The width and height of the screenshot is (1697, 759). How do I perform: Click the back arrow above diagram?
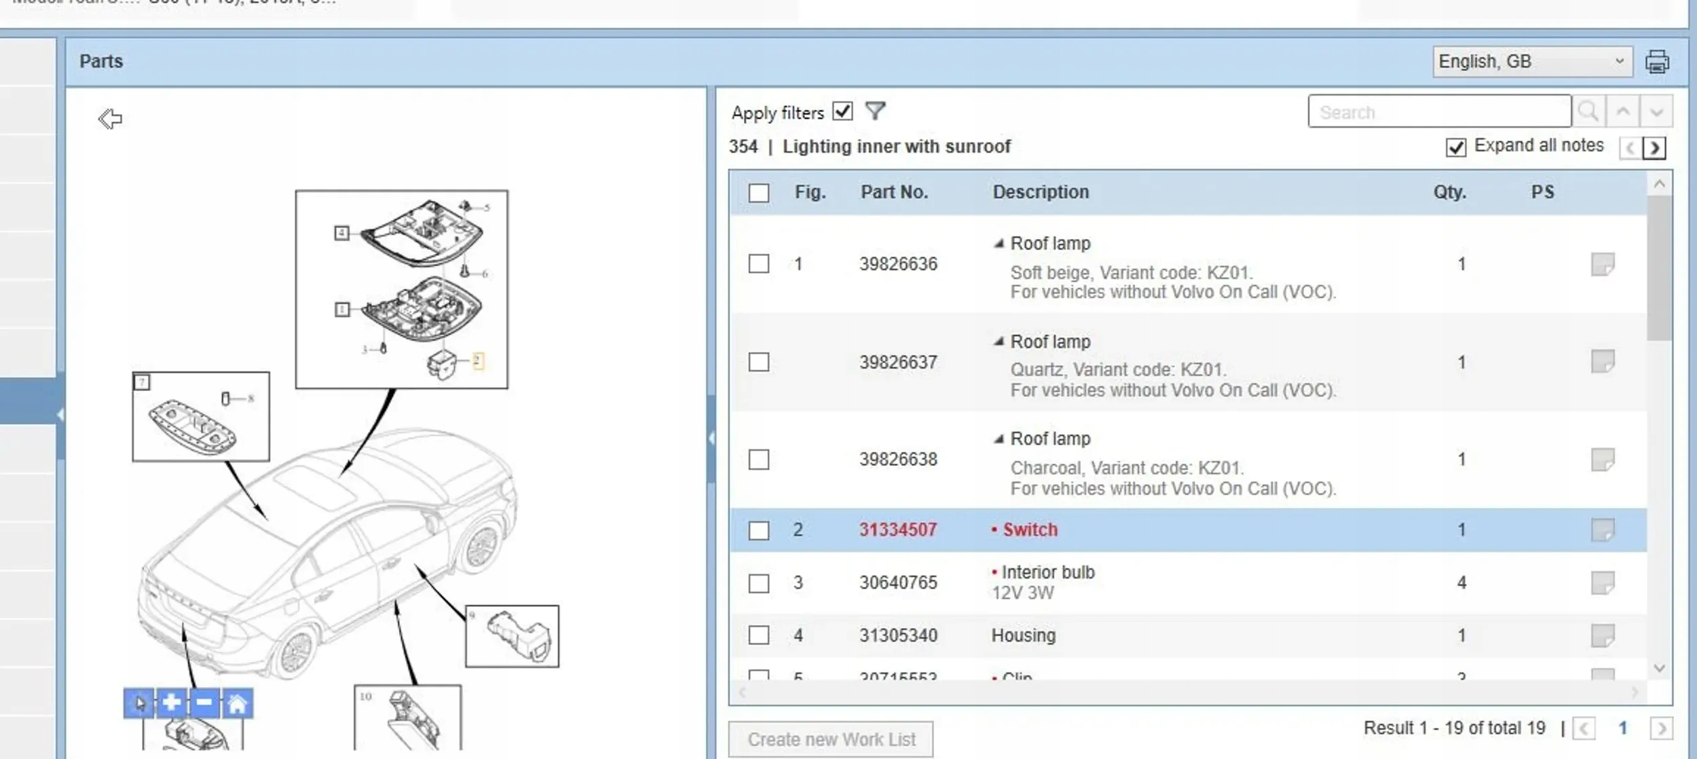pos(110,119)
